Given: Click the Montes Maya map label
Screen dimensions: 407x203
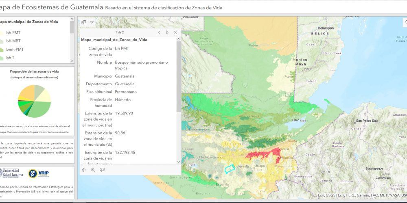Looking at the screenshot, I should tap(300, 62).
